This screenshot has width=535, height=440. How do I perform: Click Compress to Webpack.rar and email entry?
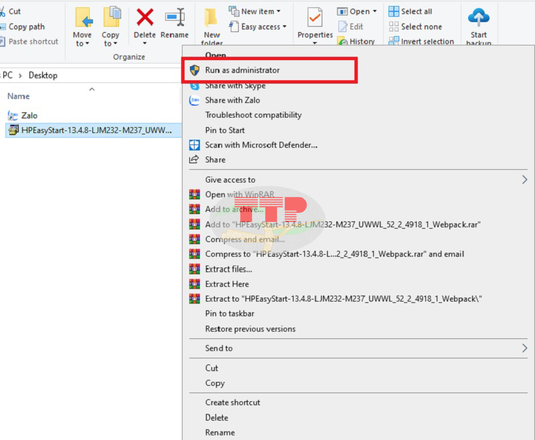coord(334,254)
